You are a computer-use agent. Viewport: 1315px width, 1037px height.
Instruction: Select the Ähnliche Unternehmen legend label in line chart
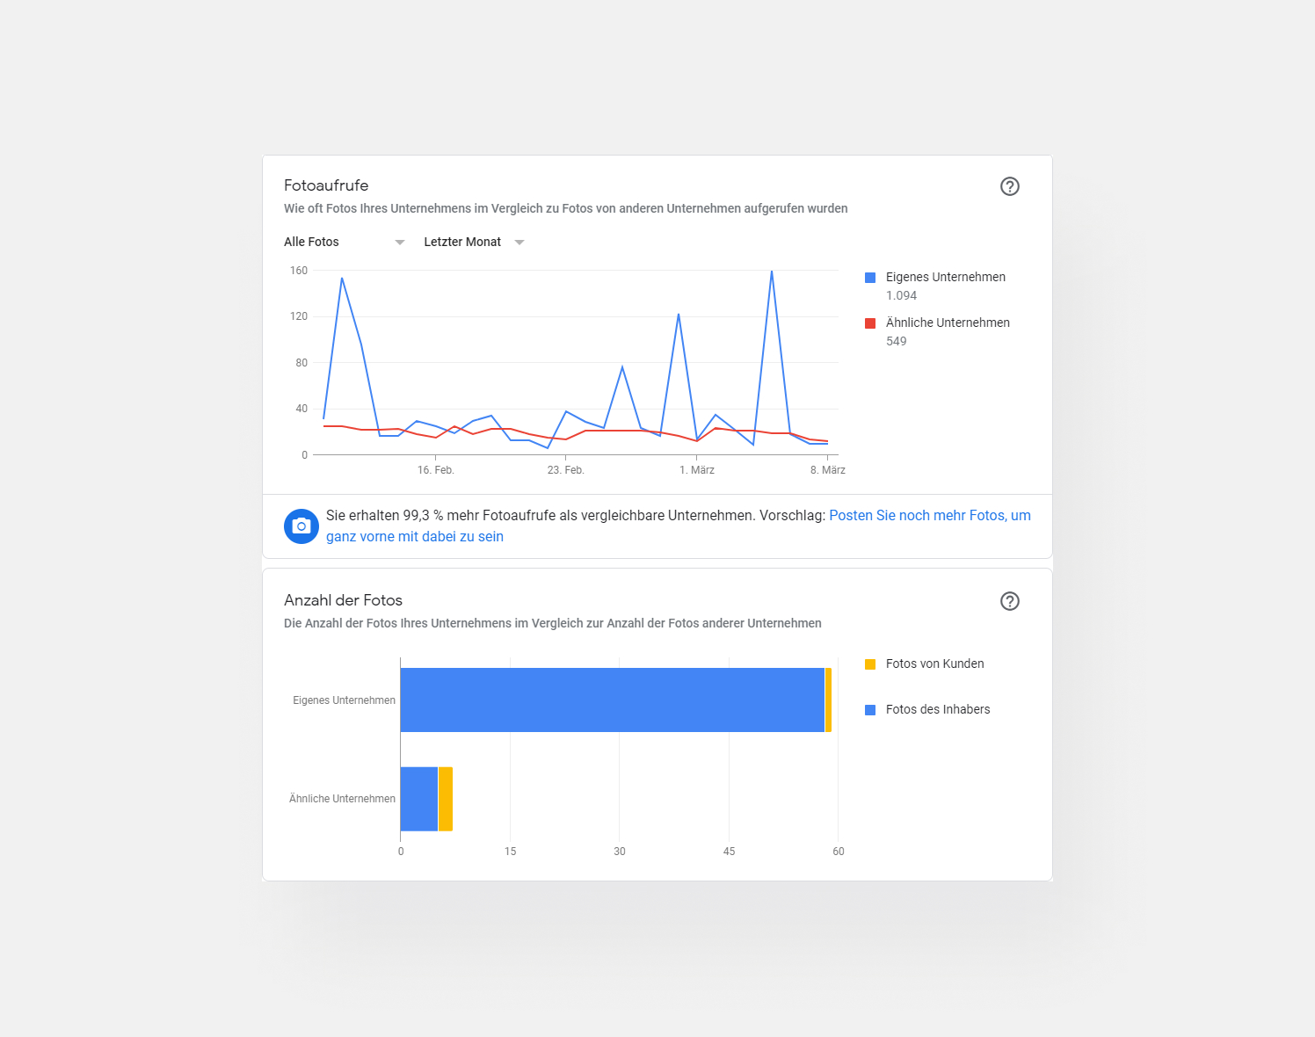[947, 323]
